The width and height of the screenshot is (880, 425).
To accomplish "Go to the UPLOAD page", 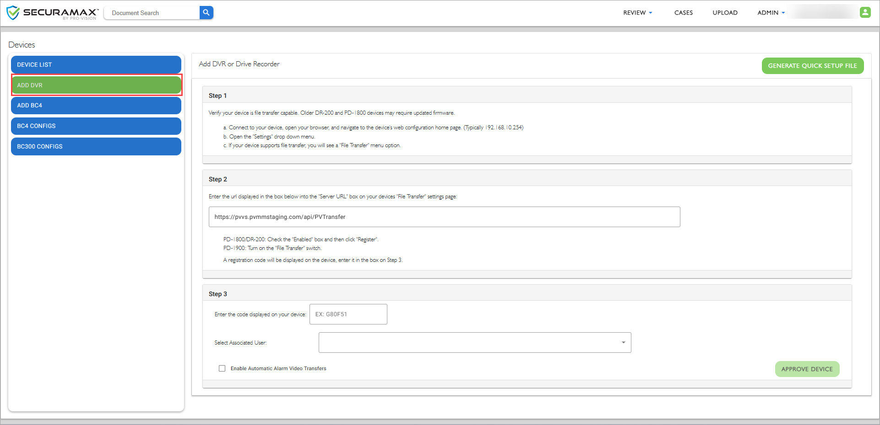I will point(725,13).
